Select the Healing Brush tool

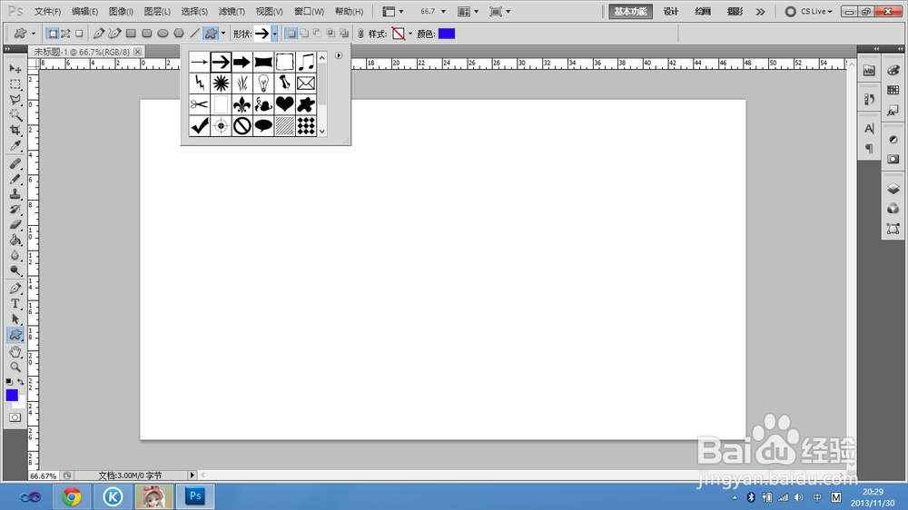pos(15,164)
